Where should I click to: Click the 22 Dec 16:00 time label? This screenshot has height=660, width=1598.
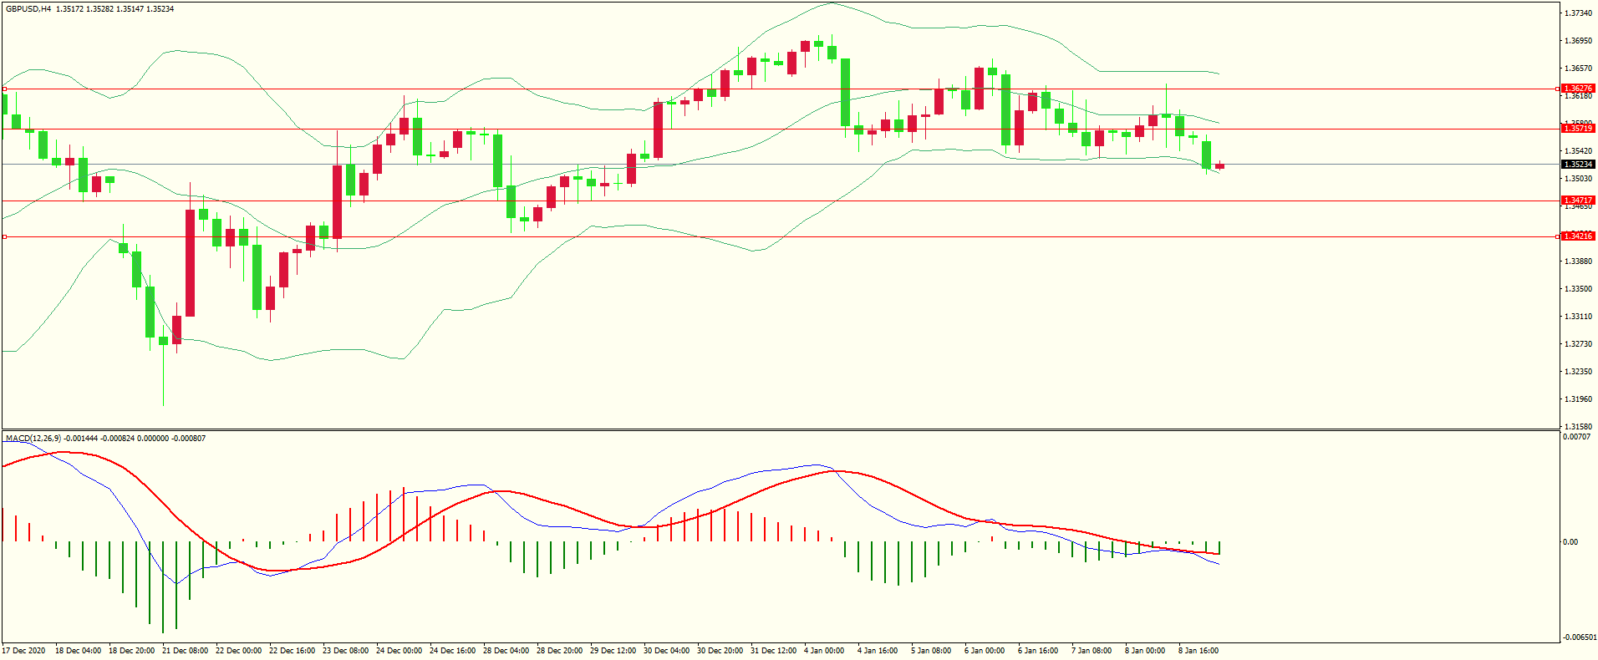pyautogui.click(x=293, y=651)
